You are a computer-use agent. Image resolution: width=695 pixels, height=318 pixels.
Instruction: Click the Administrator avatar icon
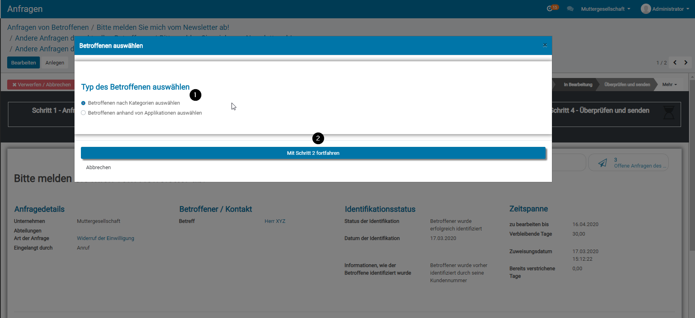tap(646, 9)
